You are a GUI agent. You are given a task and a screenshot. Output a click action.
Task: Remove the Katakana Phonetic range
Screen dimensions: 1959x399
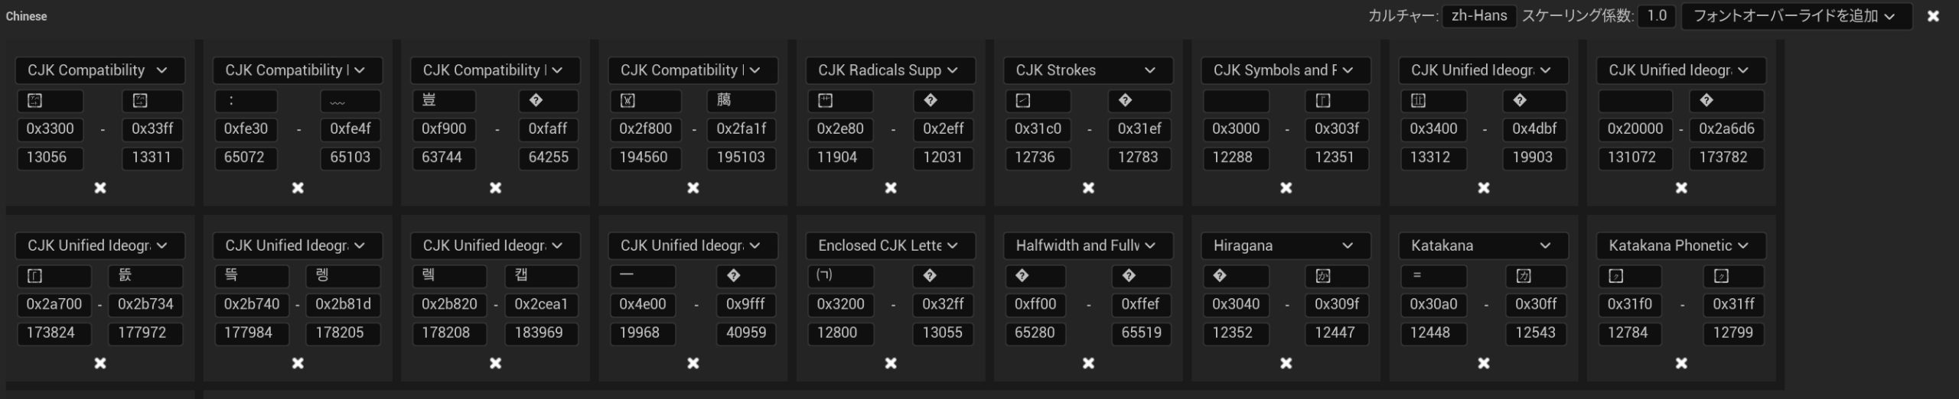pyautogui.click(x=1681, y=363)
